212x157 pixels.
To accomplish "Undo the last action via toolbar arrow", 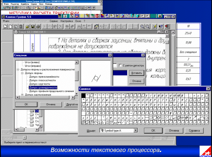I will coord(67,27).
